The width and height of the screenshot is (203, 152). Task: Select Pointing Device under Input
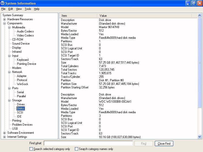[26, 64]
